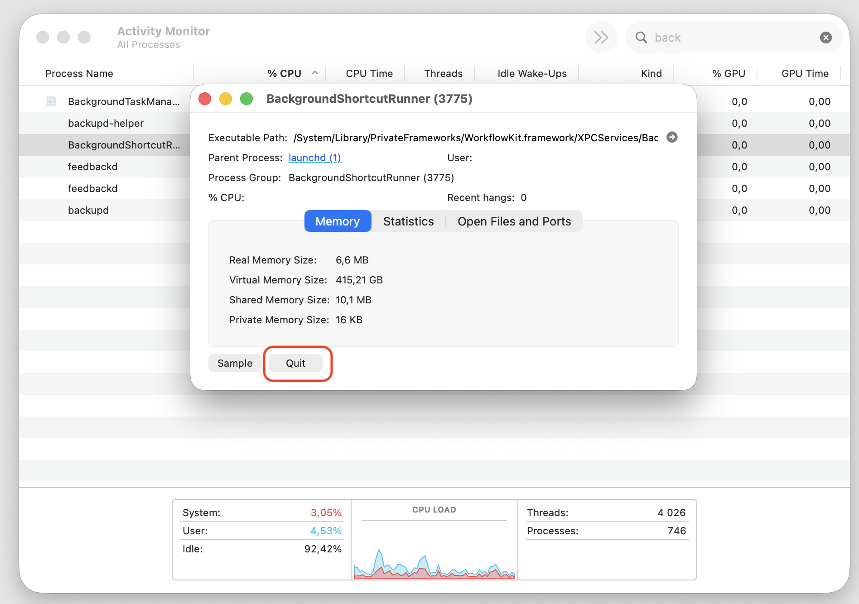
Task: Click the Idle 92,42% value
Action: [x=323, y=549]
